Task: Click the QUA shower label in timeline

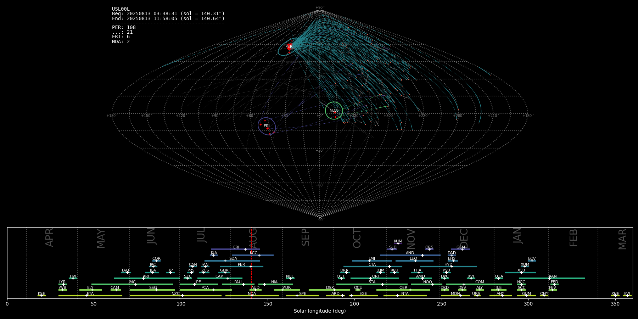Action: [499, 276]
